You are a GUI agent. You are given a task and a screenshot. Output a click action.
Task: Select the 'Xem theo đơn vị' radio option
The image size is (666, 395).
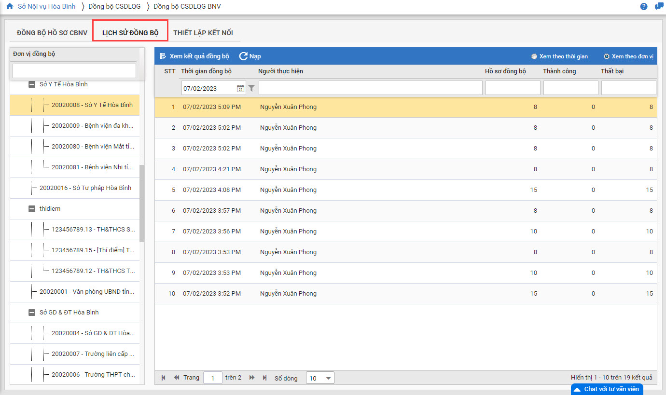click(x=607, y=56)
